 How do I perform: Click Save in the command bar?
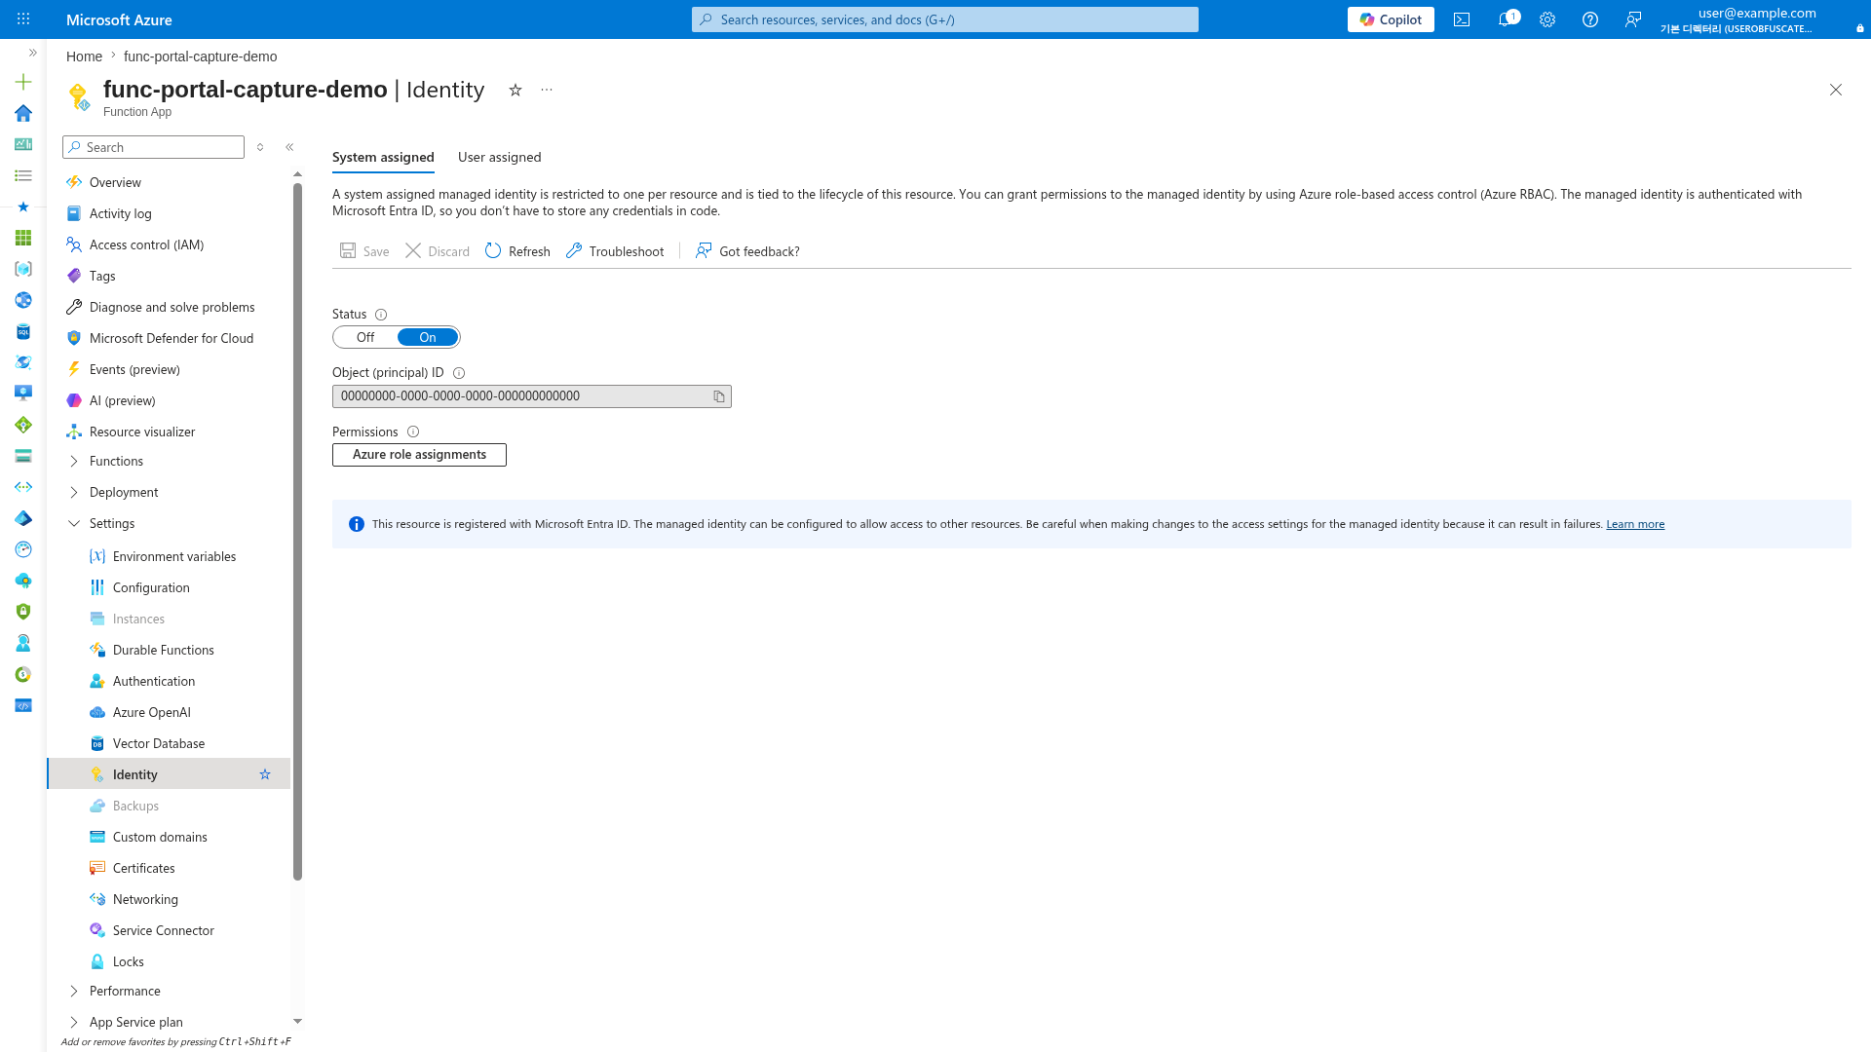click(x=364, y=251)
